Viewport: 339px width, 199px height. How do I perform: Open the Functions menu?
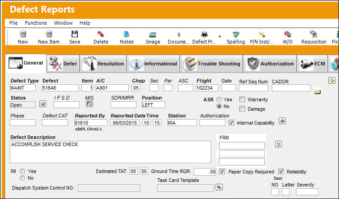[x=36, y=23]
